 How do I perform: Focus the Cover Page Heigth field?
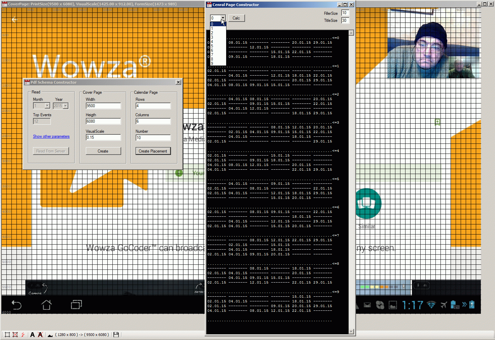[103, 121]
